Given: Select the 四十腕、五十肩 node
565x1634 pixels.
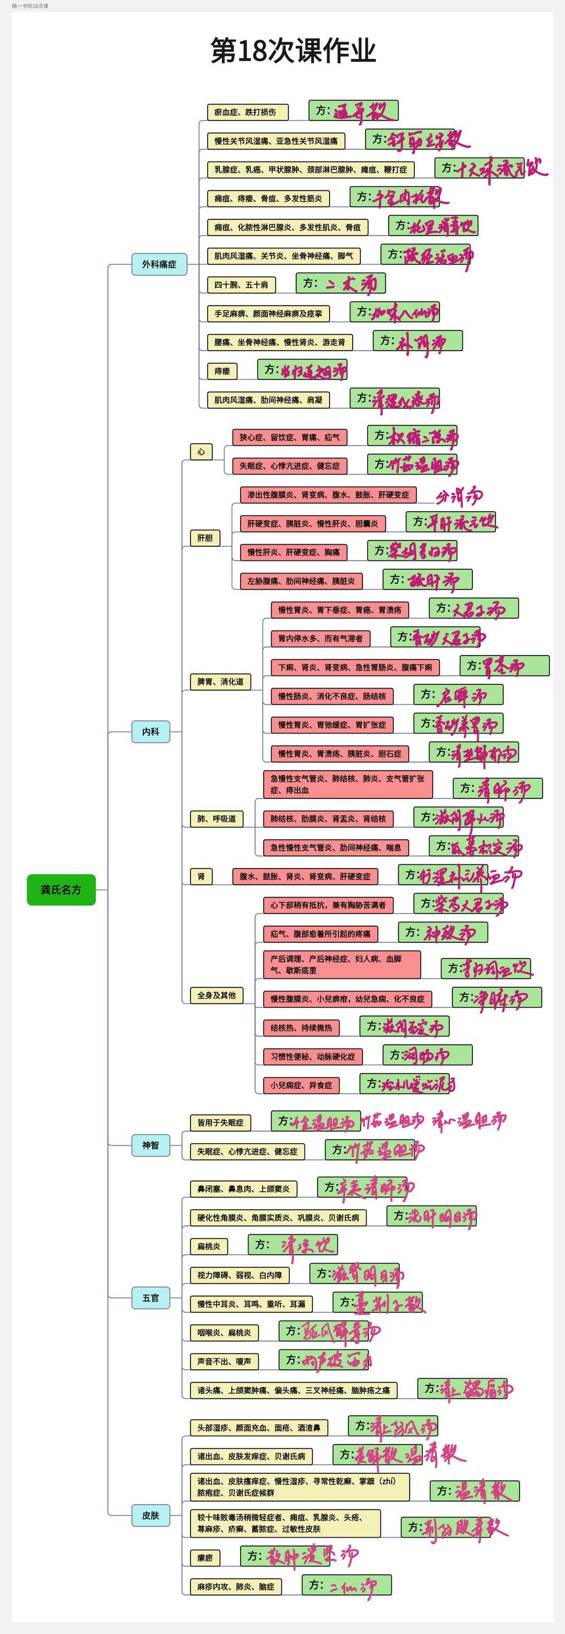Looking at the screenshot, I should tap(241, 285).
